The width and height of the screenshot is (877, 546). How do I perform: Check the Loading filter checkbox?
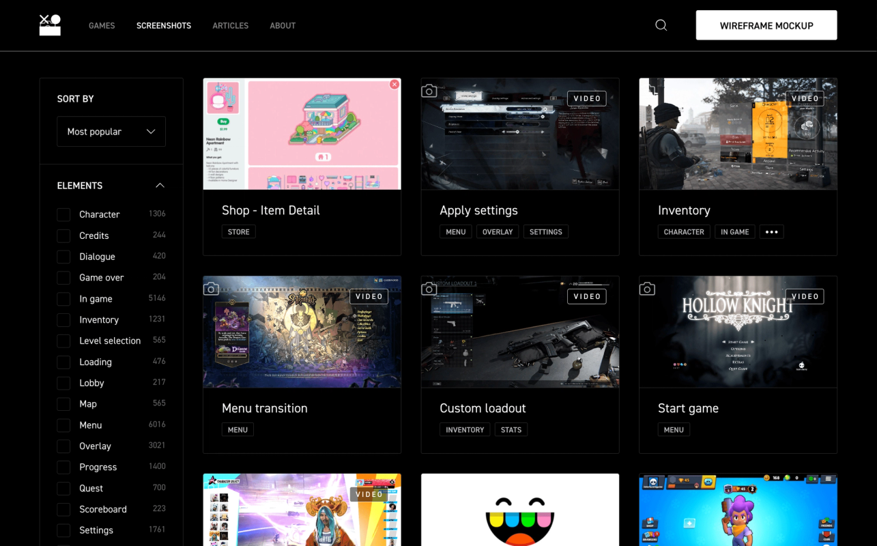tap(63, 362)
